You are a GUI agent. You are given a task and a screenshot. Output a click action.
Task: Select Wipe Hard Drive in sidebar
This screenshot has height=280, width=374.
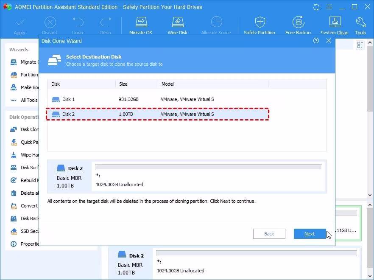[x=24, y=155]
